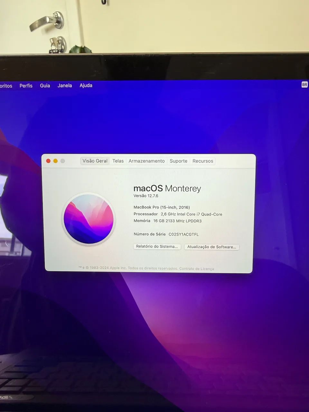Open the Guia menu
Screen dimensions: 309x412
point(45,86)
